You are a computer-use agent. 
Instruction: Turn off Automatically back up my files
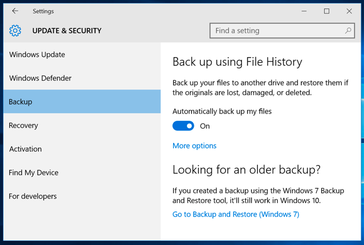pos(183,126)
